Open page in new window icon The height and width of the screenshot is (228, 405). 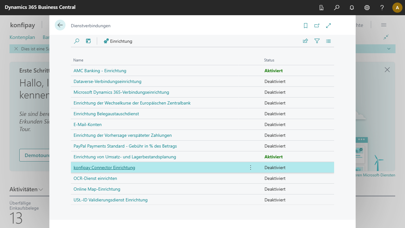pos(317,26)
